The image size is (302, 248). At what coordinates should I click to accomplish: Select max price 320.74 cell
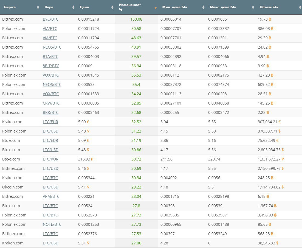click(214, 159)
